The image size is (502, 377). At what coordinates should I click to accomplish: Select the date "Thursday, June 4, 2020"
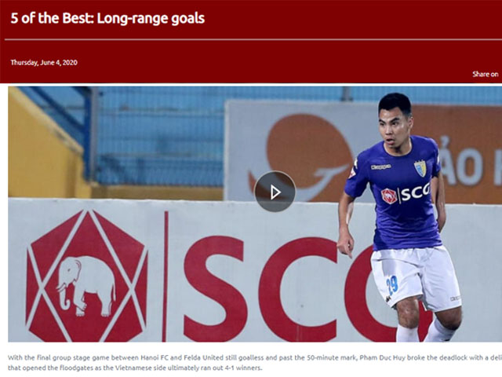(44, 63)
